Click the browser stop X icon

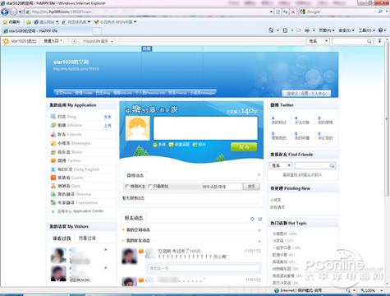[x=293, y=12]
